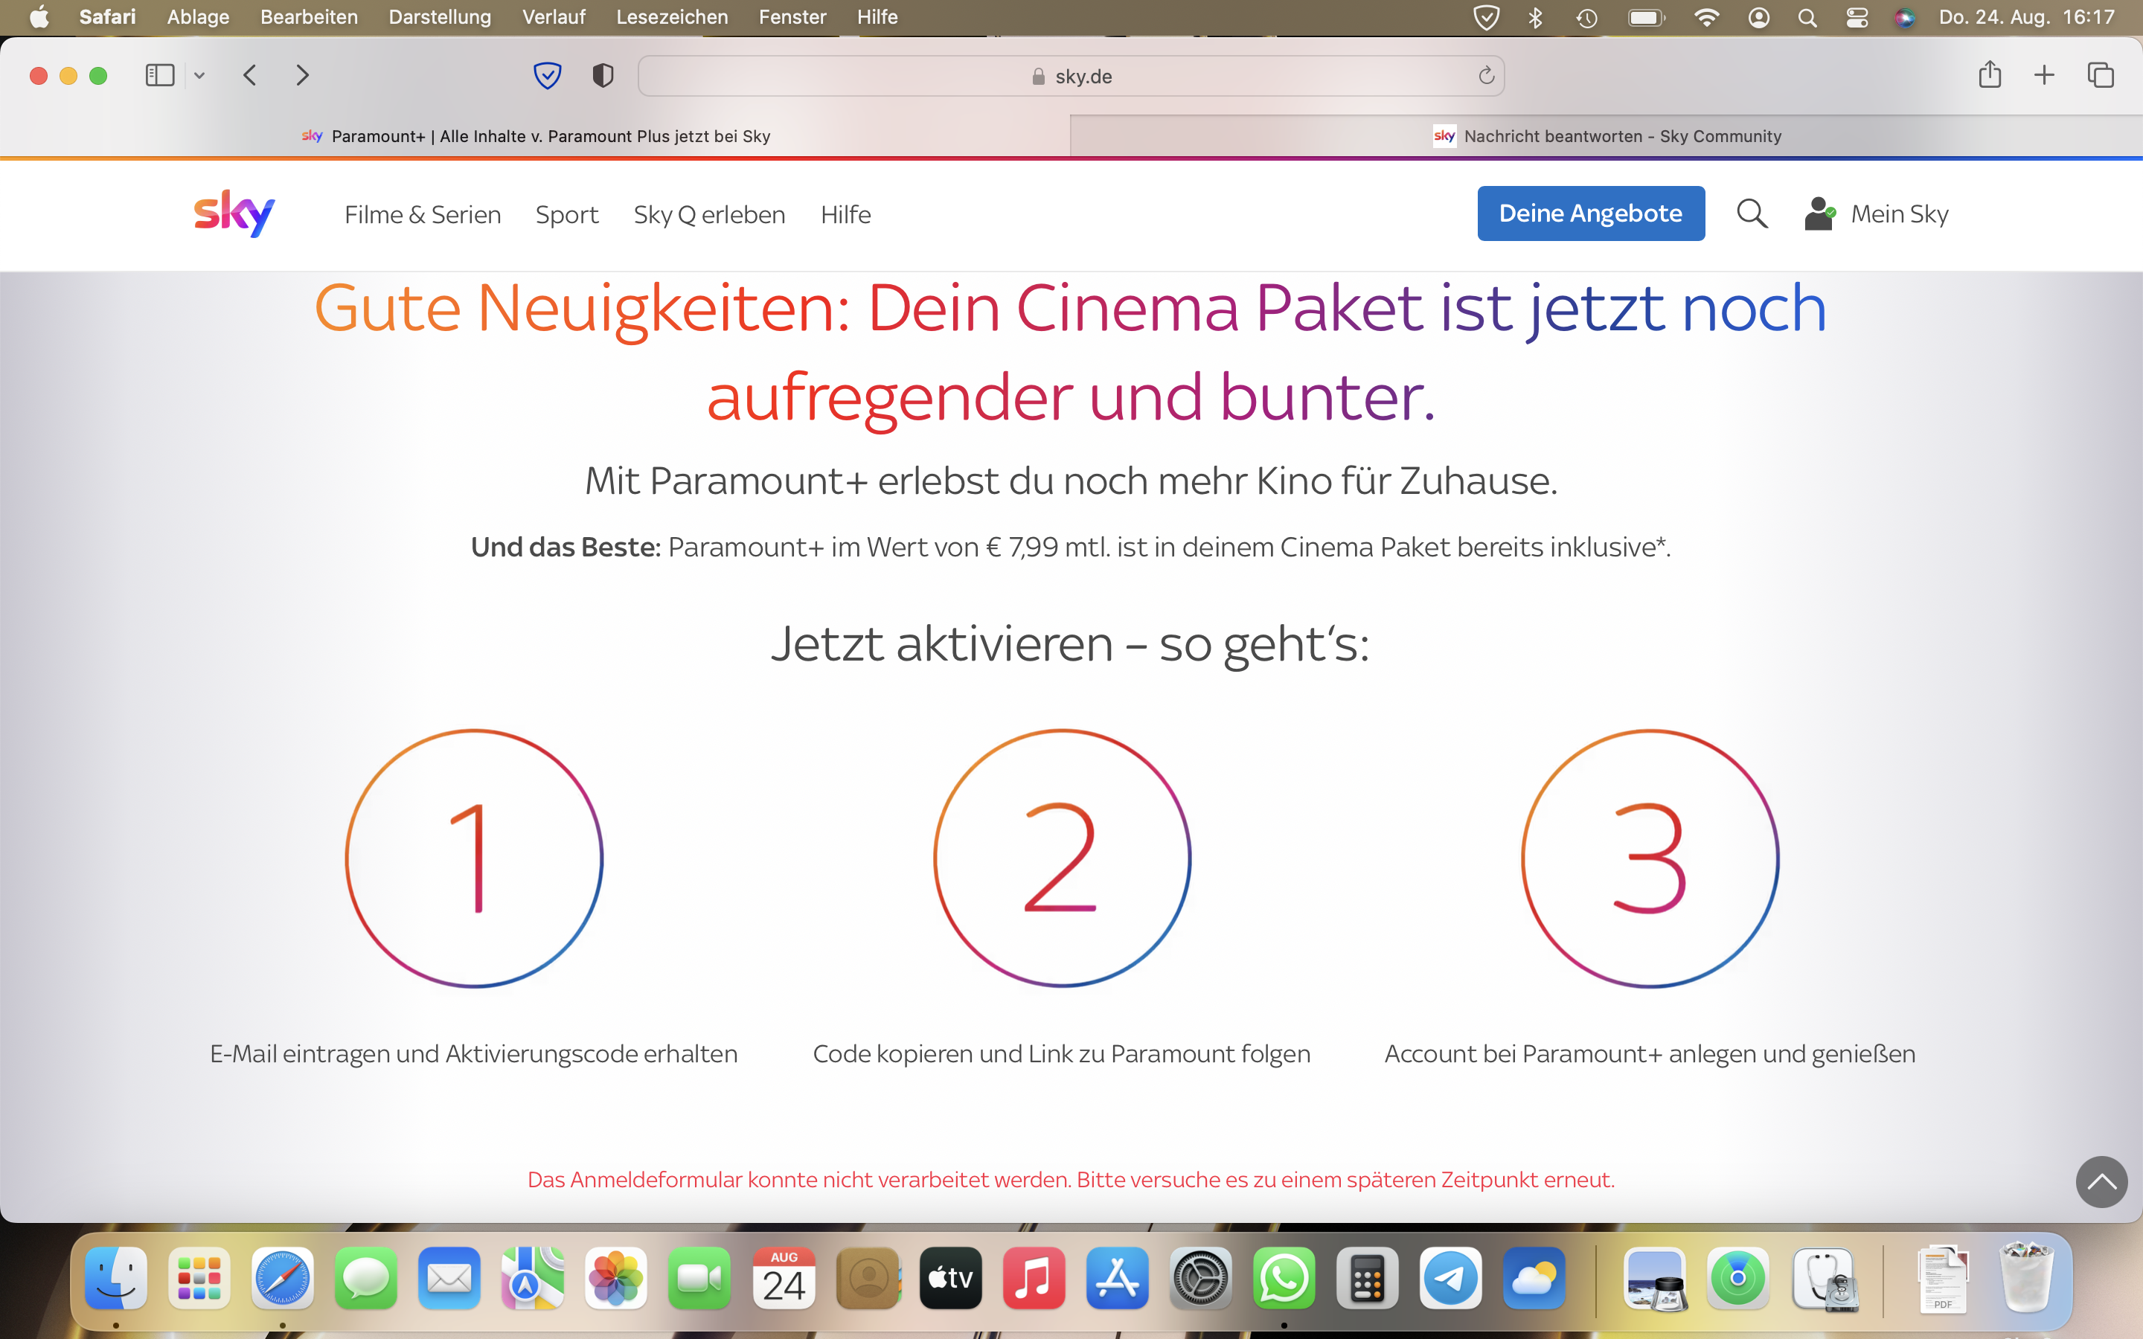Screen dimensions: 2143x1339
Task: Open the Sport section link
Action: coord(567,213)
